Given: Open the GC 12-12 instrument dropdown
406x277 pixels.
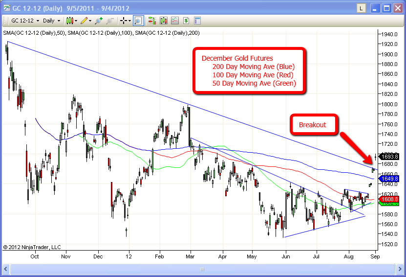Looking at the screenshot, I should pyautogui.click(x=23, y=21).
